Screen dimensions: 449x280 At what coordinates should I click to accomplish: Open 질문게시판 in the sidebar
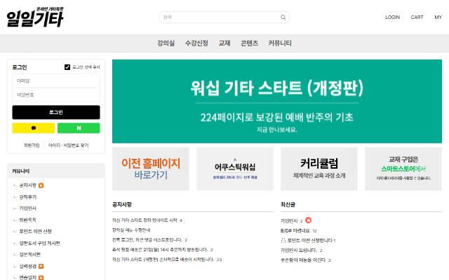(x=29, y=255)
